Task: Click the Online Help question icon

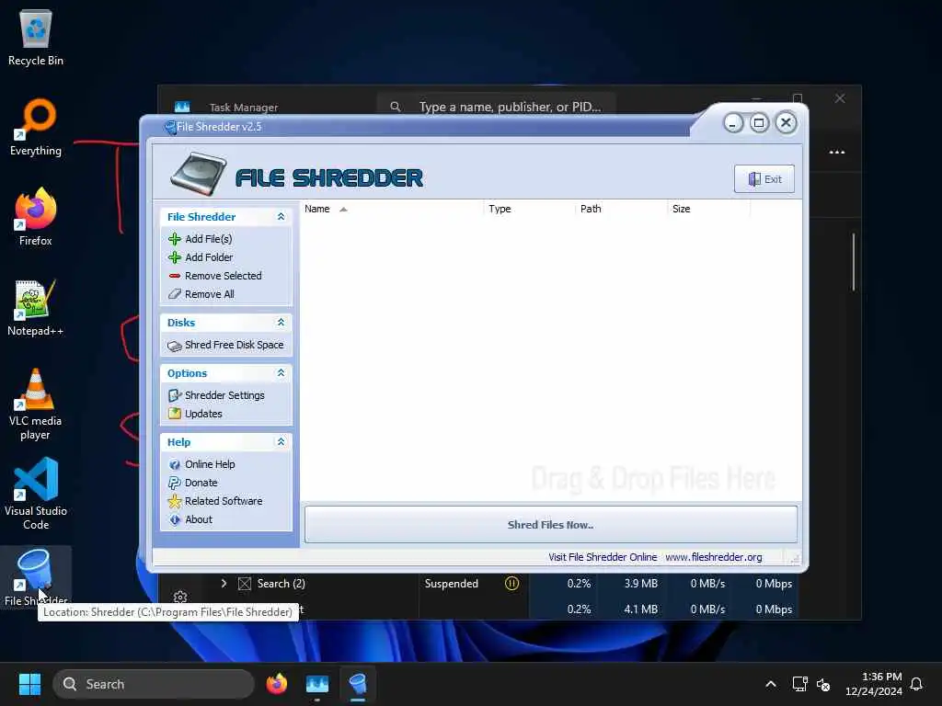Action: click(x=174, y=464)
